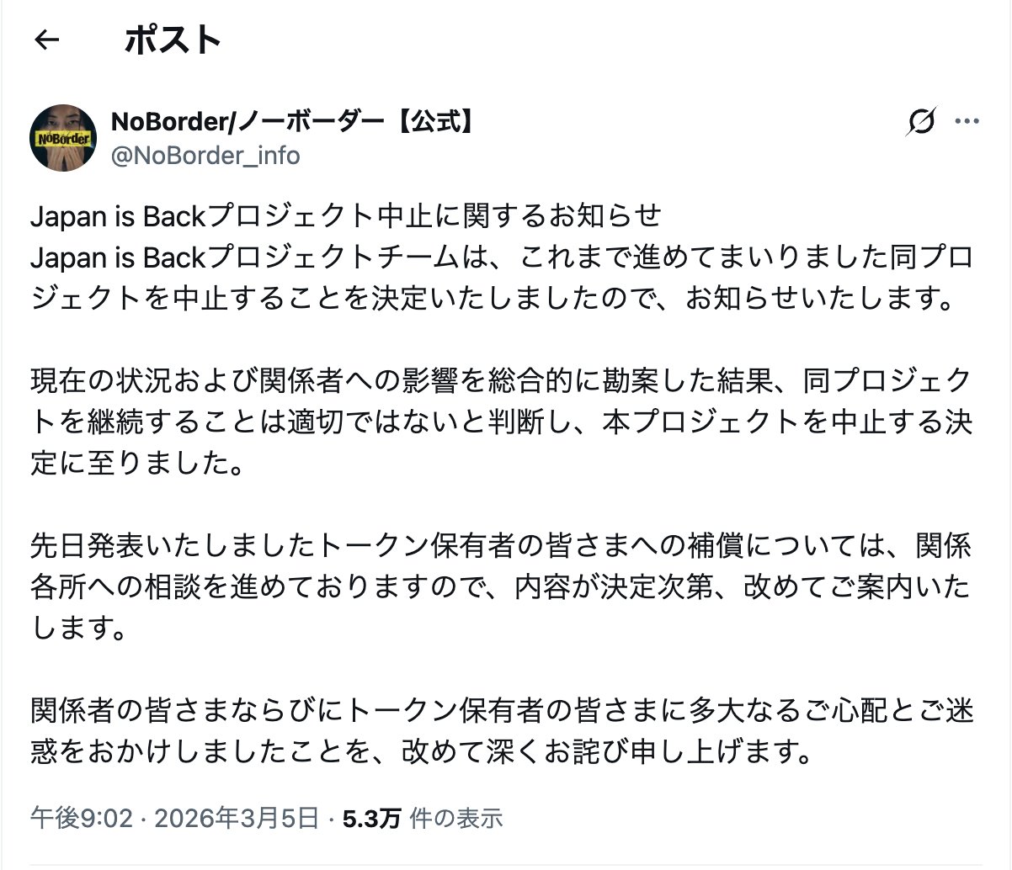Click the 午後9:02 post timestamp
Screen dimensions: 1012x870
point(81,817)
